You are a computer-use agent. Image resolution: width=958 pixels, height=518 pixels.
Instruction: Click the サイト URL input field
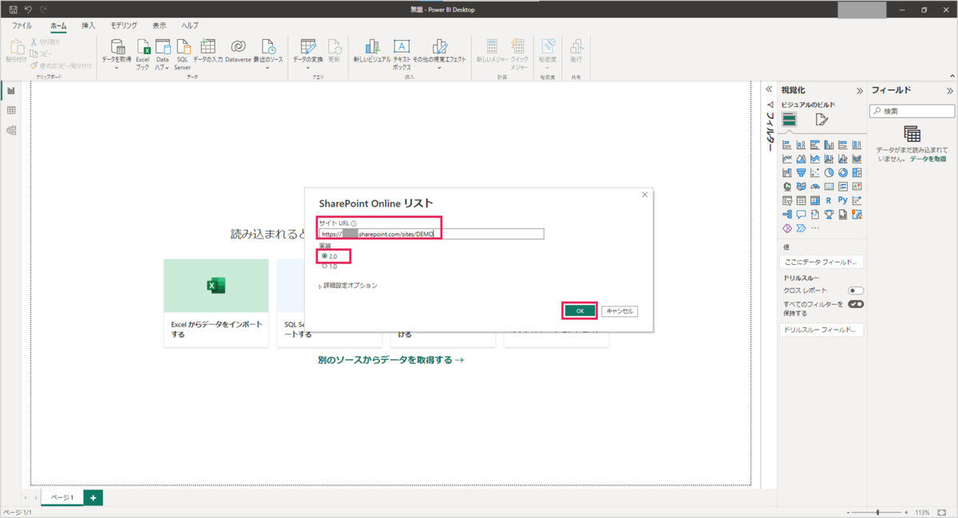point(431,234)
